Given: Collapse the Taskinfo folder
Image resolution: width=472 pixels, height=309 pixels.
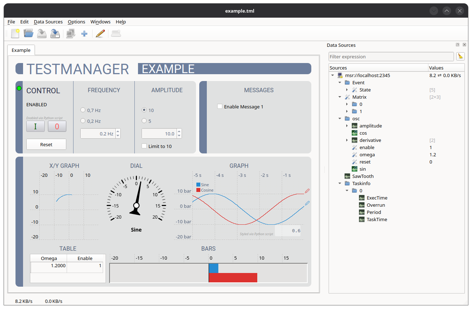Looking at the screenshot, I should click(x=339, y=183).
